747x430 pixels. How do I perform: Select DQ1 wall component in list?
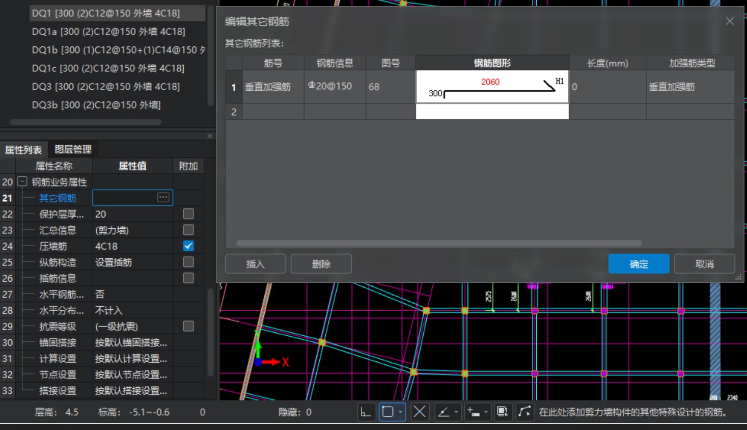coord(117,13)
